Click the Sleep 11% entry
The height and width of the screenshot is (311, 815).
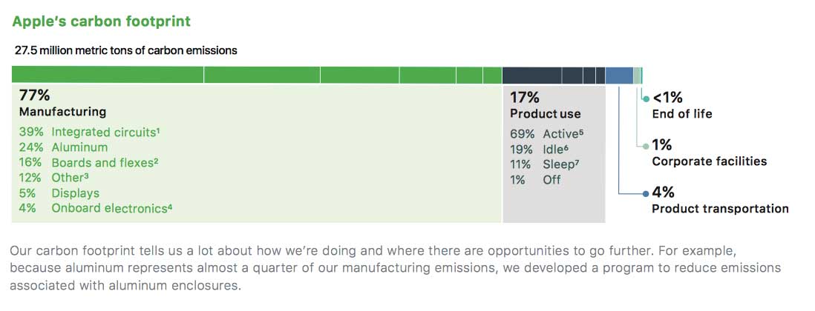click(541, 164)
